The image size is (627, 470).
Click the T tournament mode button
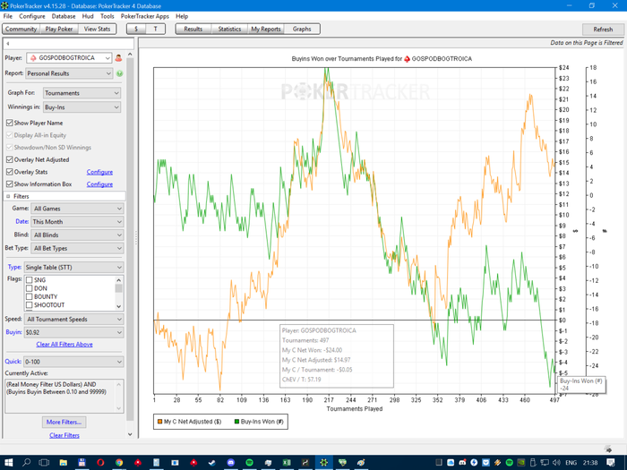pos(156,29)
